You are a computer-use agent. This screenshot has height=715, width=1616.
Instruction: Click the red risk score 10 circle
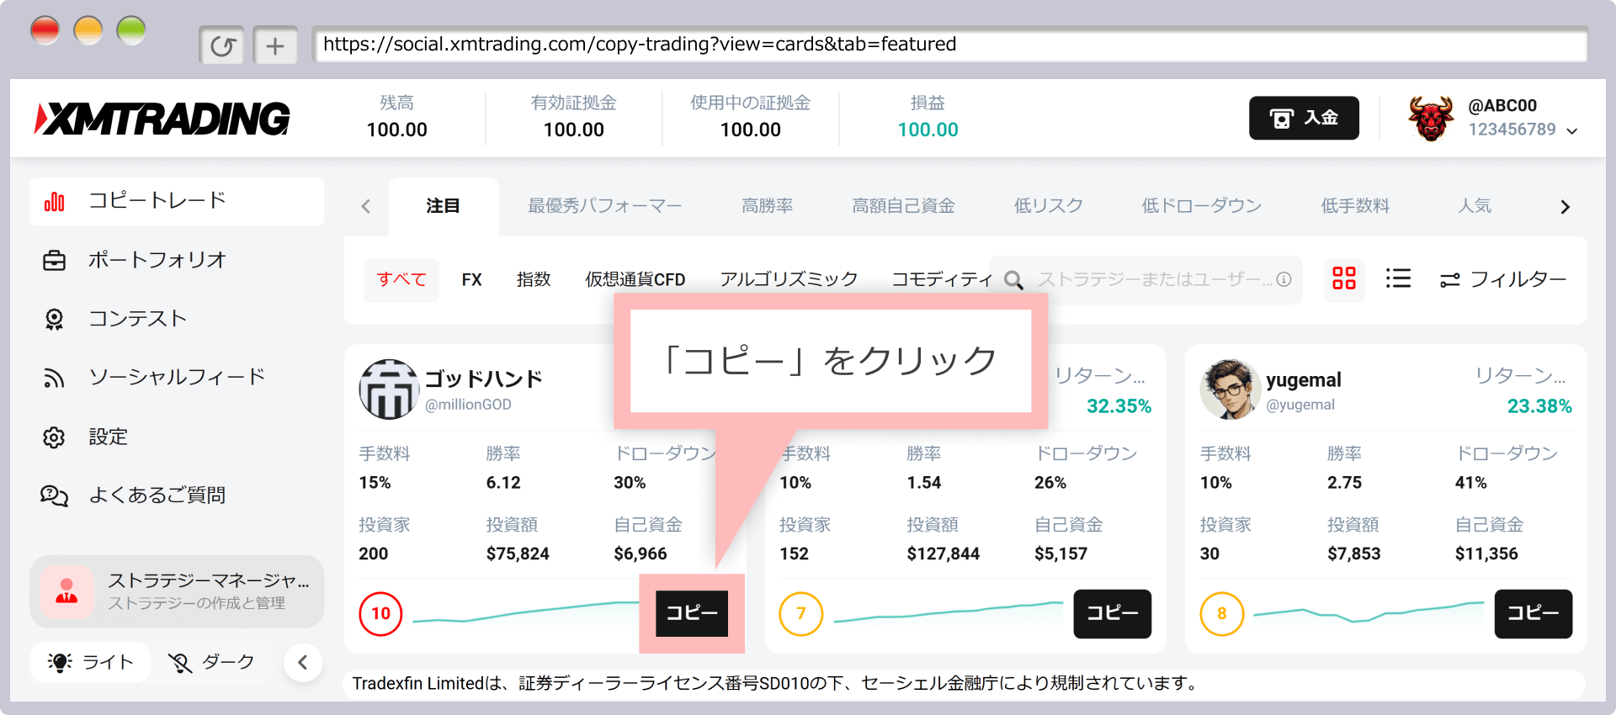point(380,614)
